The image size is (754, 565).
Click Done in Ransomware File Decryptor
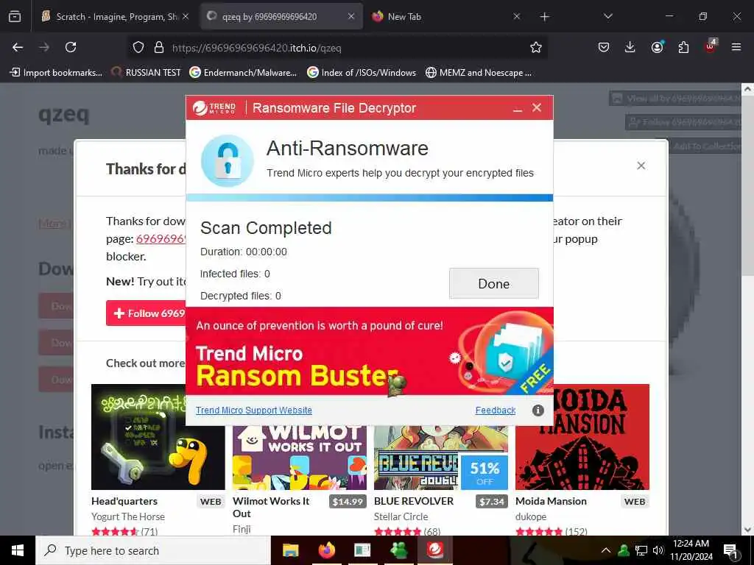(494, 283)
